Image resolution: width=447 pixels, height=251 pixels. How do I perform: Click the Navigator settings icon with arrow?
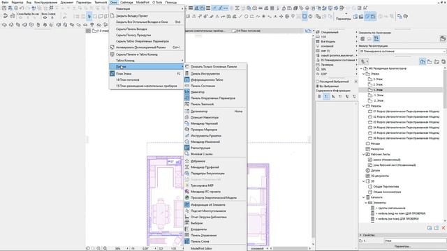(x=364, y=61)
